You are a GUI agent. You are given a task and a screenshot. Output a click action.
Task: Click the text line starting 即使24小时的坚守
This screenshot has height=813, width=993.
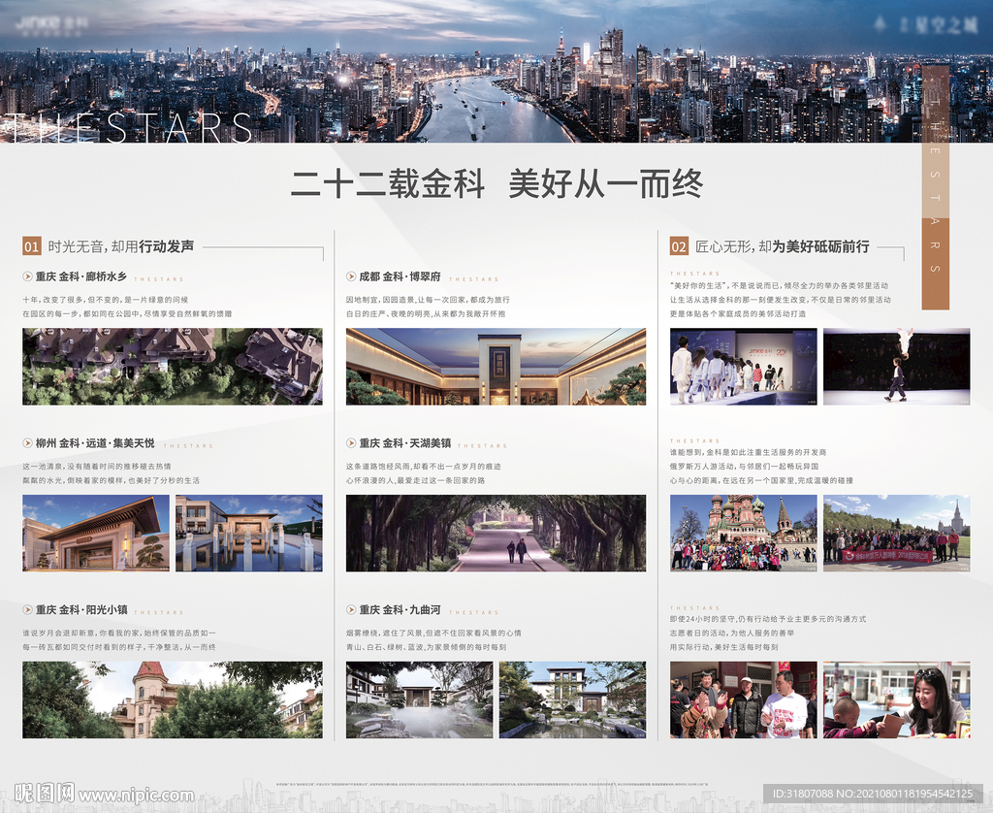(768, 618)
